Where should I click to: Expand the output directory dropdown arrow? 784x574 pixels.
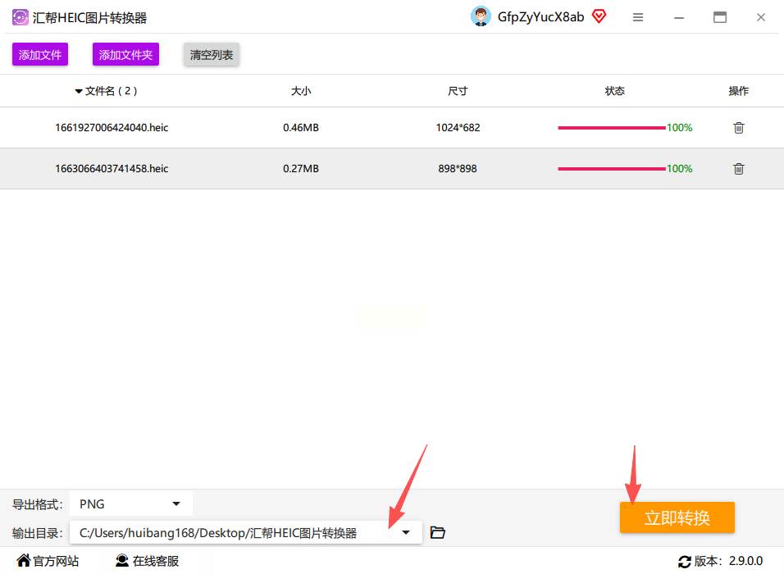406,532
